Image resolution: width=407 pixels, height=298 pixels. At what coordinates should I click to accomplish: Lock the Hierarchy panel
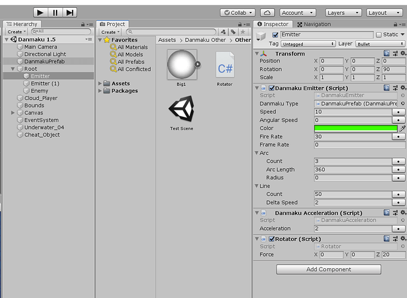pyautogui.click(x=83, y=24)
